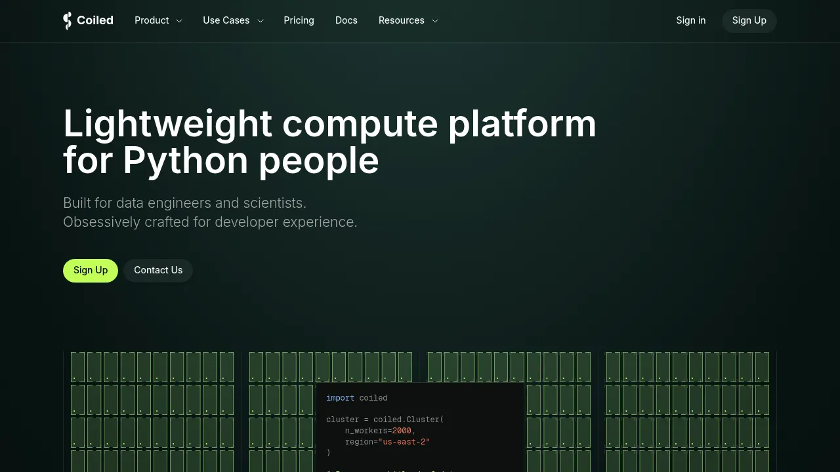
Task: Click the n_workers=2000 code line
Action: pos(381,431)
